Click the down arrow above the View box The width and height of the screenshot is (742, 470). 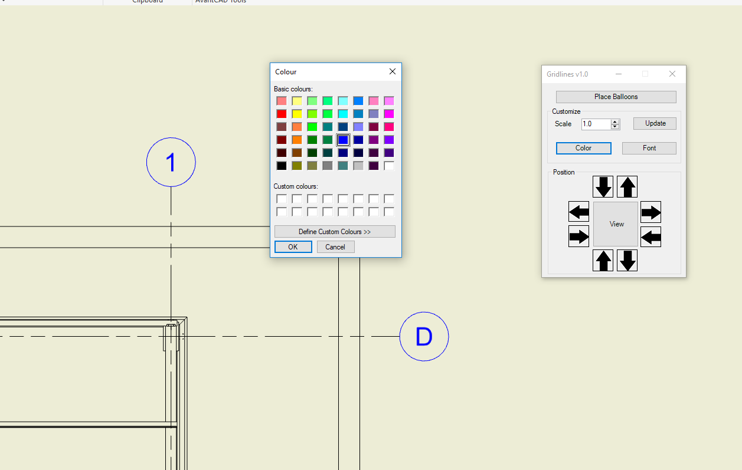pos(603,187)
